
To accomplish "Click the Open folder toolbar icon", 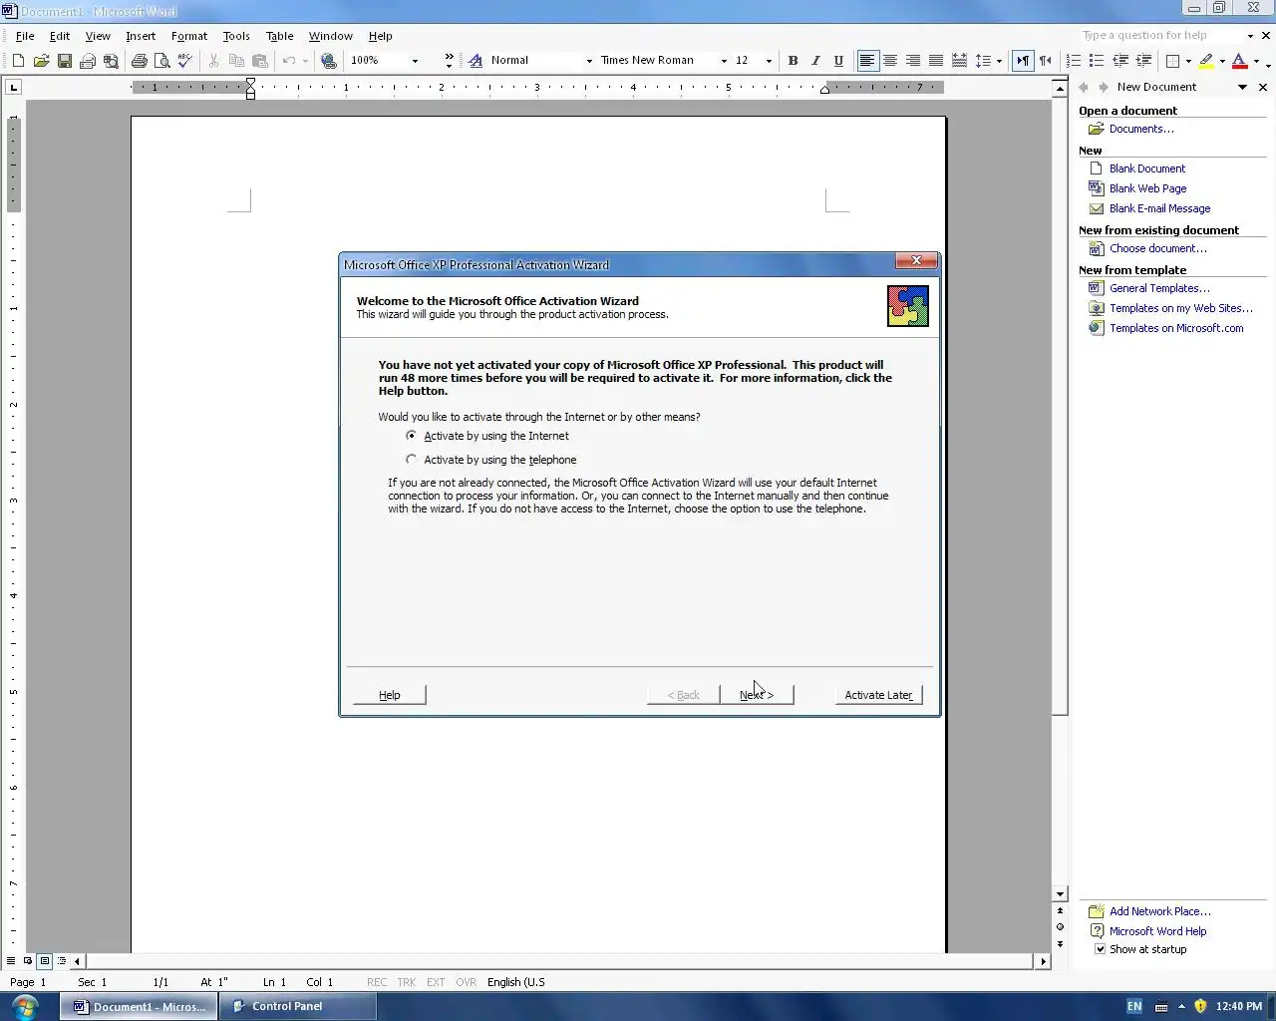I will point(41,61).
